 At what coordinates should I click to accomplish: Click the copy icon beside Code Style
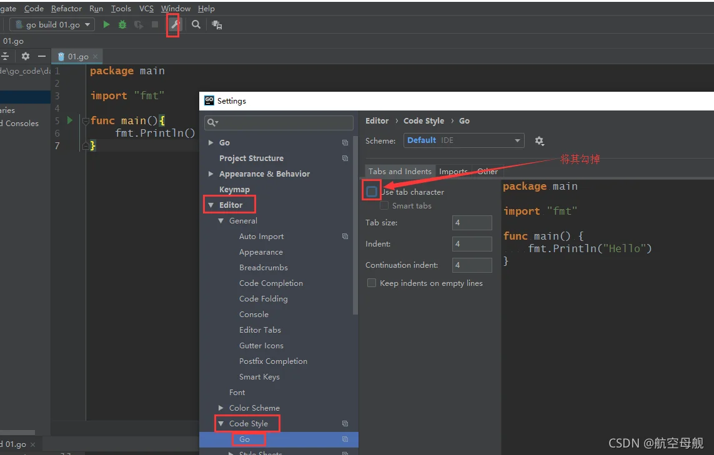pyautogui.click(x=345, y=424)
